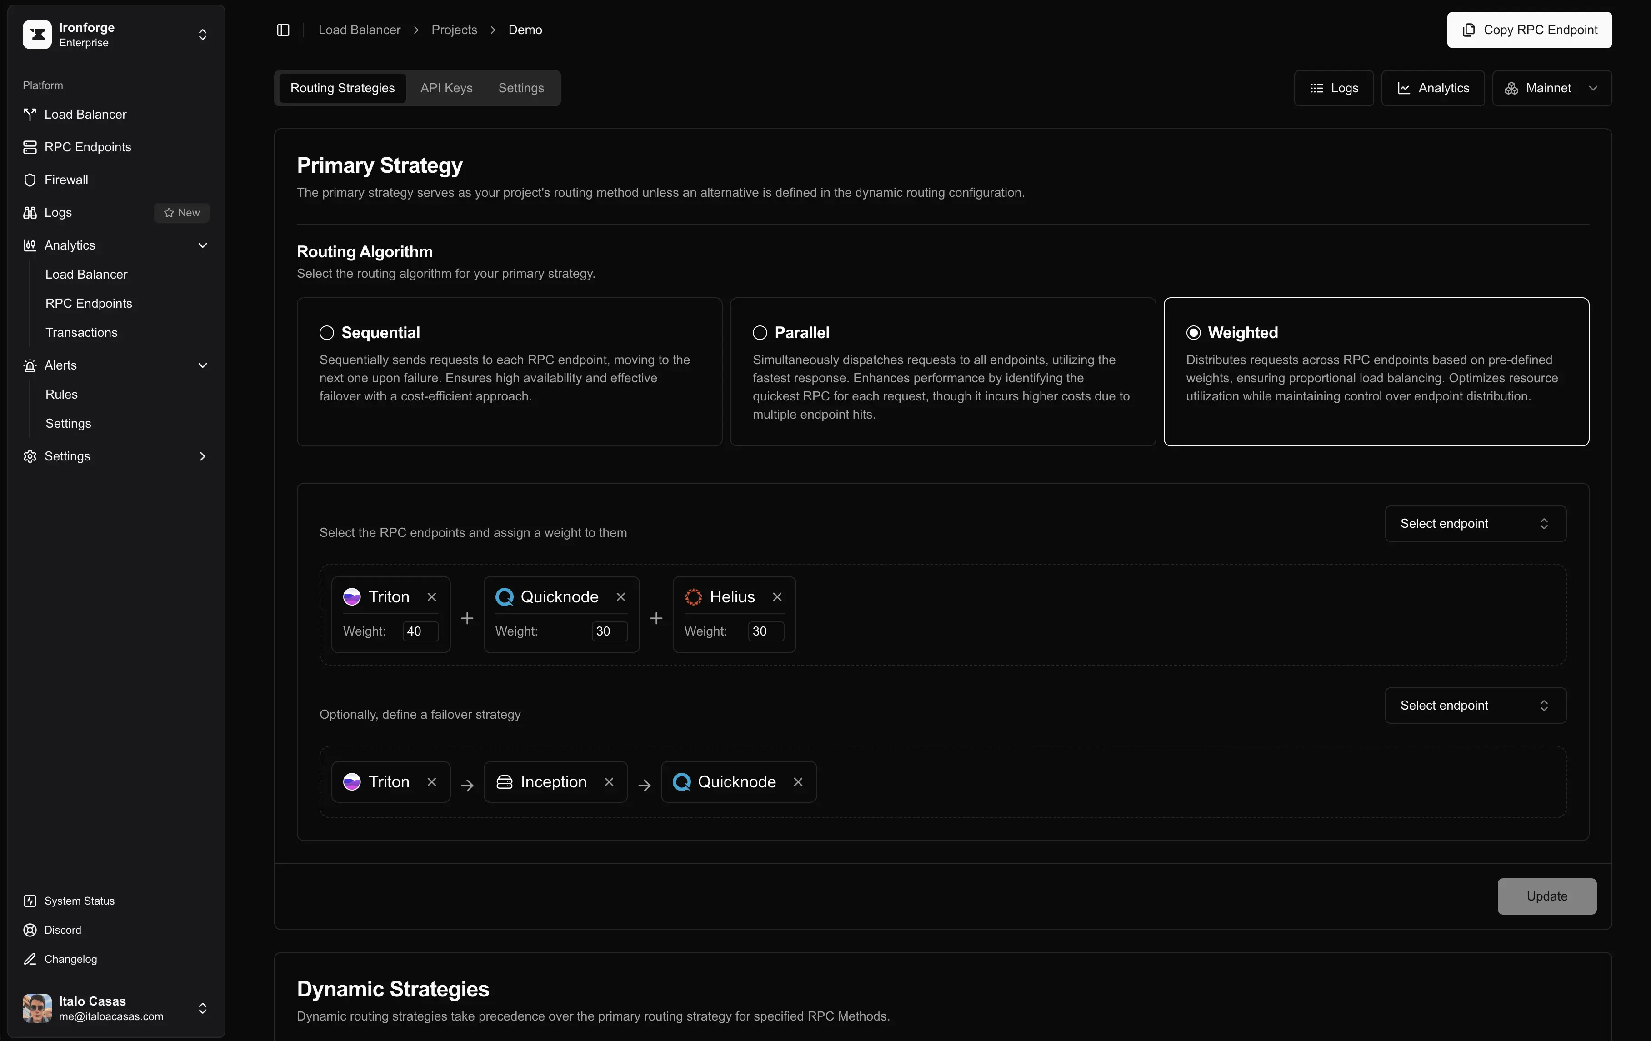Remove Quicknode from weighted endpoints

[x=620, y=596]
